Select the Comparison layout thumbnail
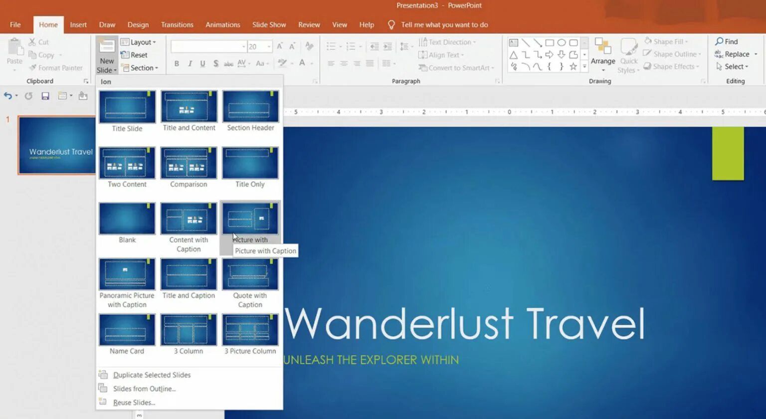The width and height of the screenshot is (766, 419). [189, 163]
